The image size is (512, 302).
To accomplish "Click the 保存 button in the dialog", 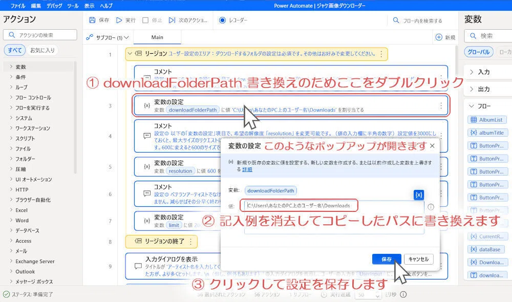I will tap(387, 259).
